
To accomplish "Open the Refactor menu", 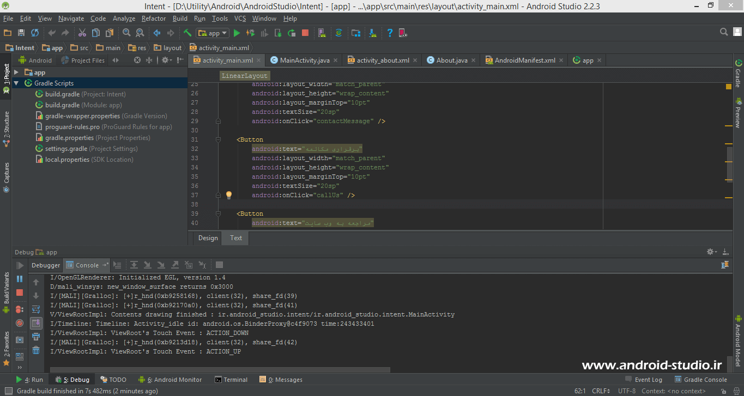I will click(154, 19).
